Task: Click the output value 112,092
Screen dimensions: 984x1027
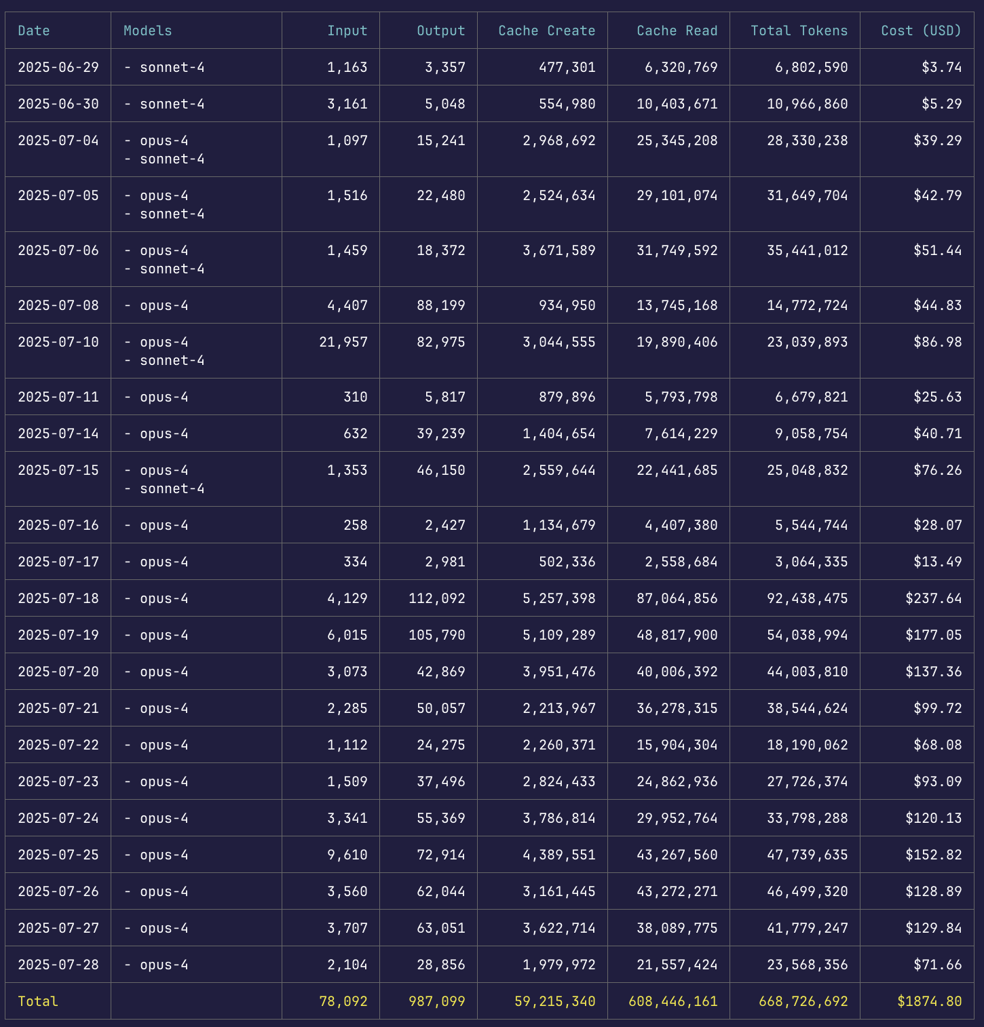Action: (437, 598)
